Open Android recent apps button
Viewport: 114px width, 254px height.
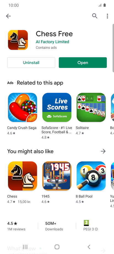tap(25, 247)
